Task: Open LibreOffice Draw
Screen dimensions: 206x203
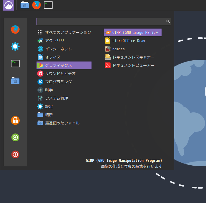Action: [129, 41]
